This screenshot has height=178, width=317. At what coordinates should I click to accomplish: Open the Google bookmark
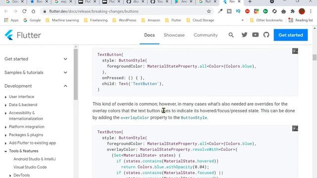pyautogui.click(x=32, y=20)
